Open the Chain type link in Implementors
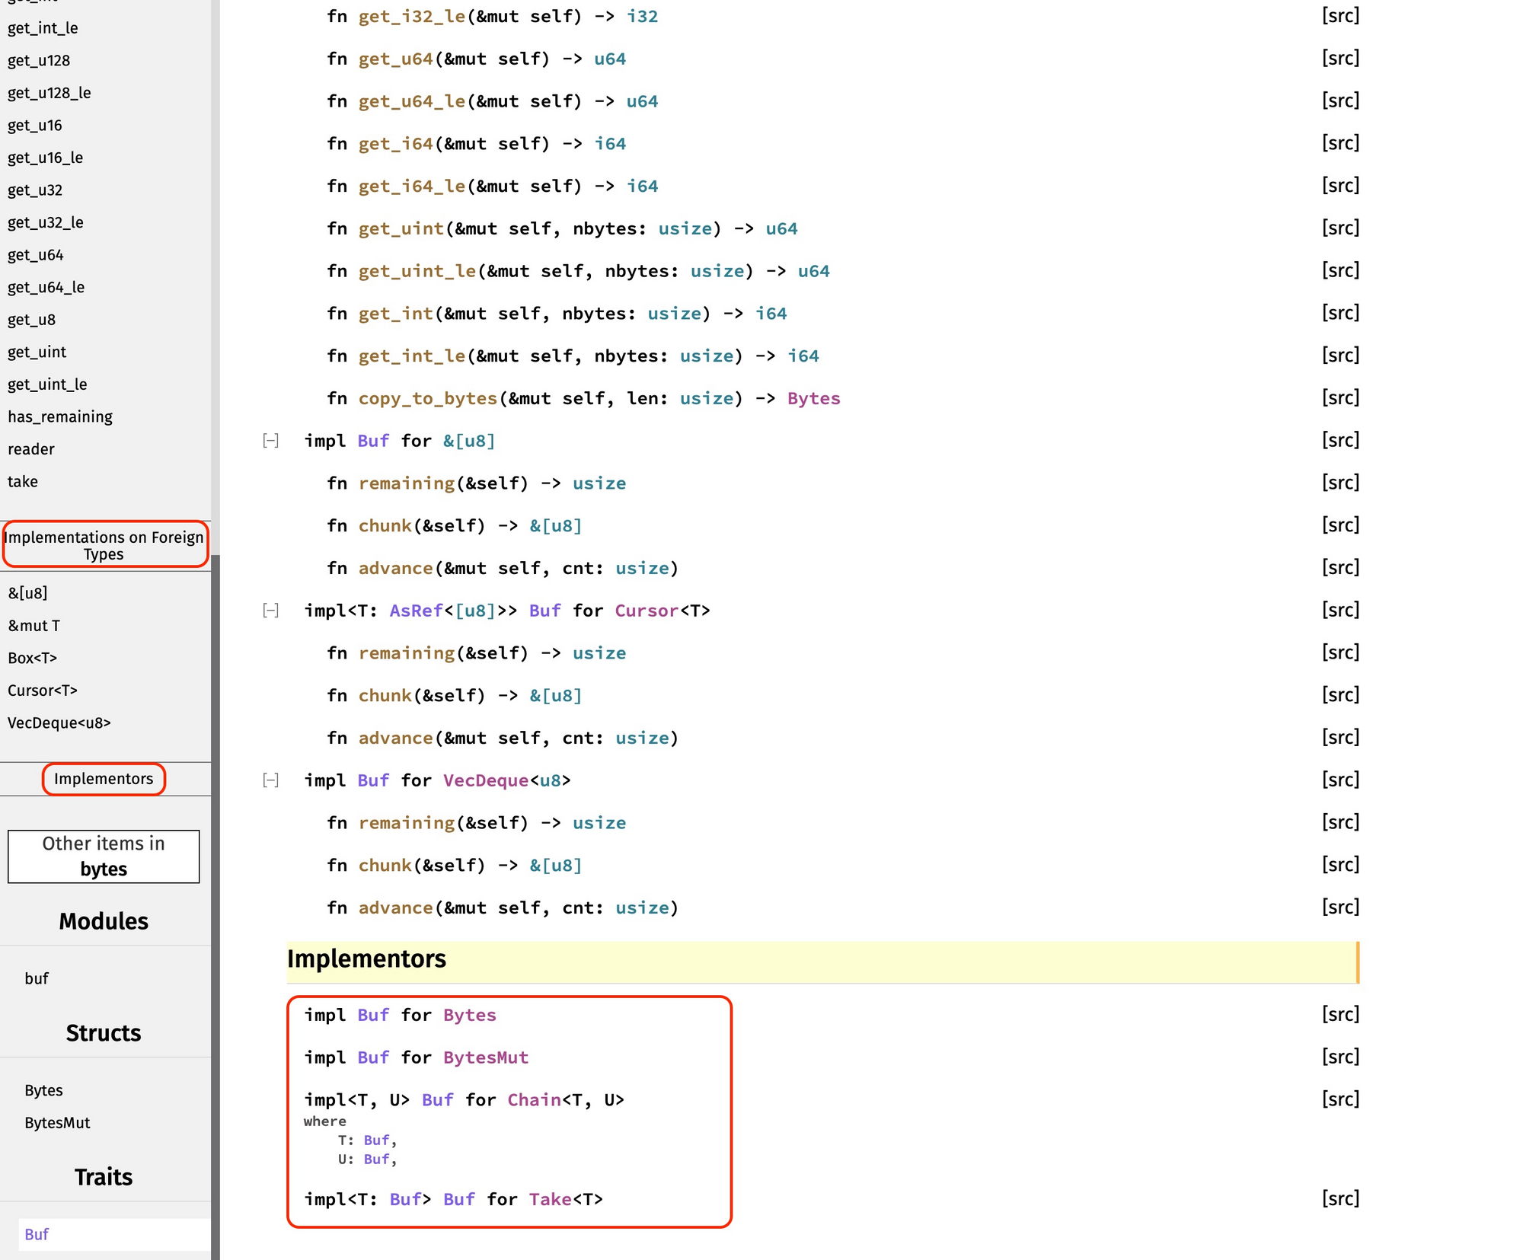1523x1260 pixels. point(534,1101)
